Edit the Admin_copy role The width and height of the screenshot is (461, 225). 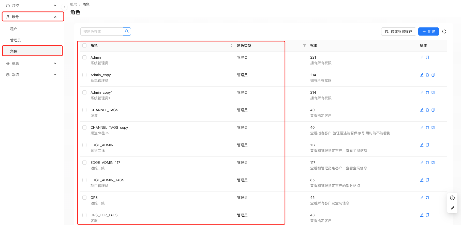[422, 75]
